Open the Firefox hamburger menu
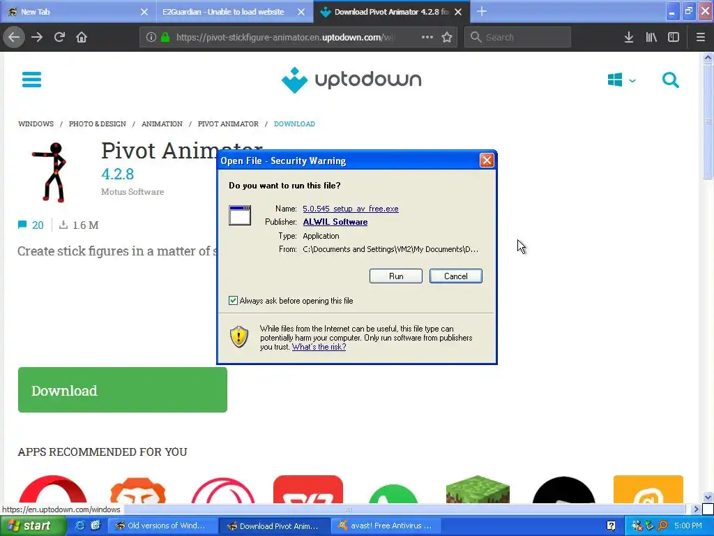714x536 pixels. 701,37
